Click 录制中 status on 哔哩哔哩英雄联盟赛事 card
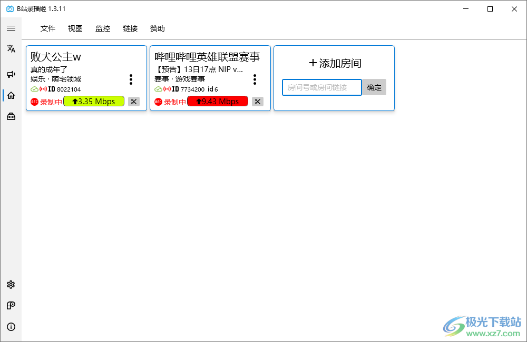527x342 pixels. click(x=175, y=102)
